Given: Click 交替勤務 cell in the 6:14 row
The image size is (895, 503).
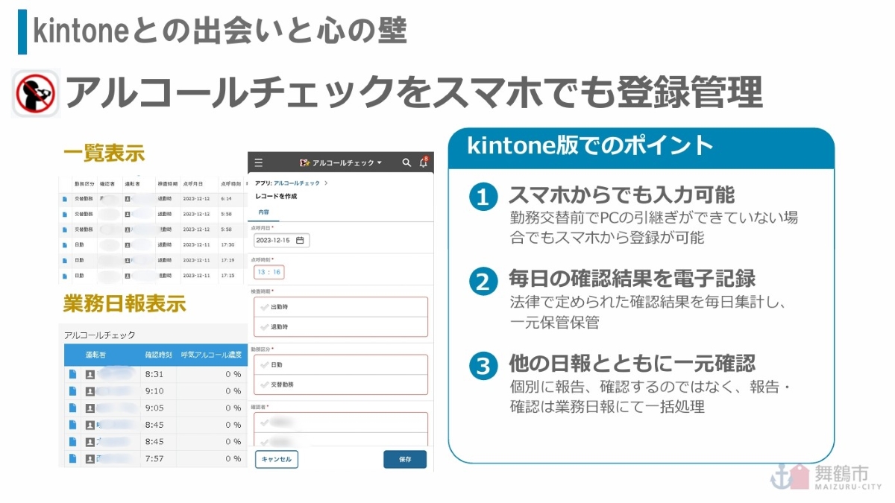Looking at the screenshot, I should [83, 198].
